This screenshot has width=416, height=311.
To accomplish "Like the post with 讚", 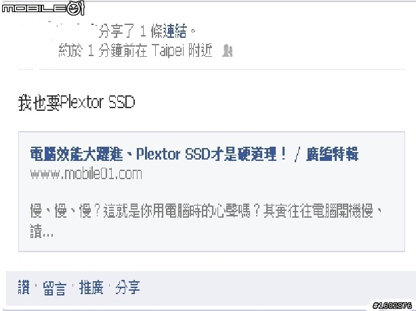I will point(24,287).
